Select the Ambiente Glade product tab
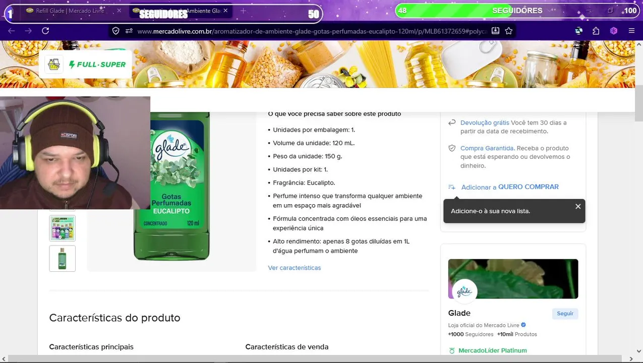The image size is (643, 363). [x=180, y=11]
